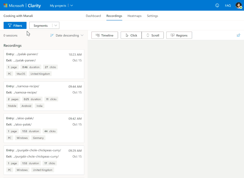
Task: Open the palak-paneer recording card
Action: coord(44,64)
